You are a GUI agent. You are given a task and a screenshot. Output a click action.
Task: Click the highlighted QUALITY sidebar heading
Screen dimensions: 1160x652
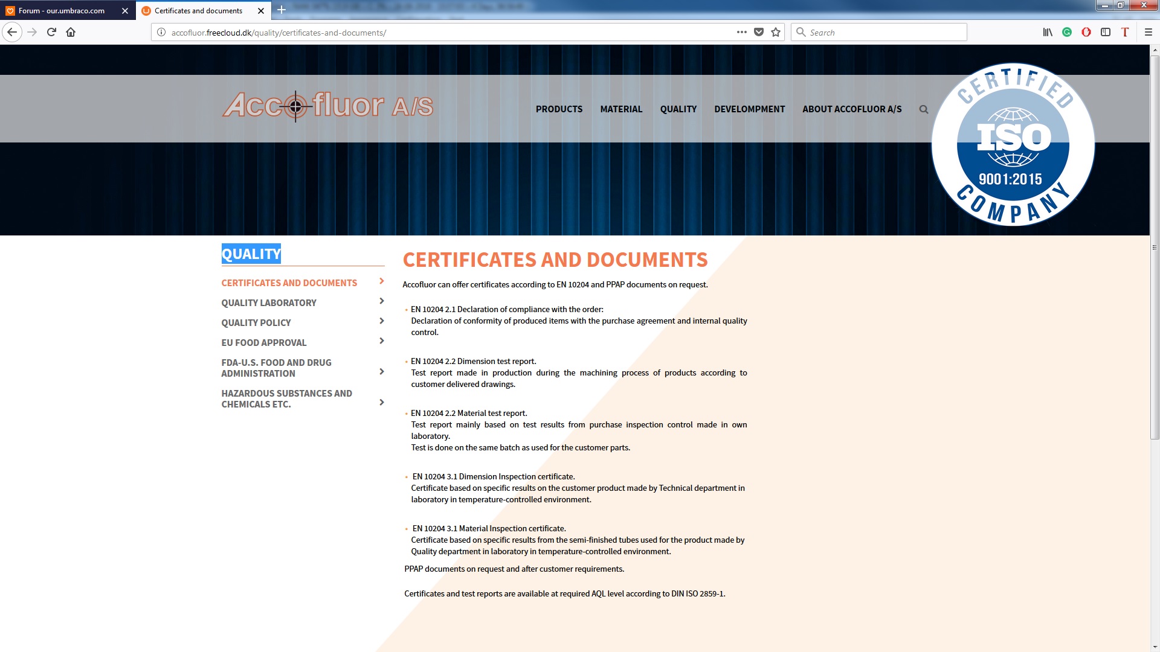pos(251,254)
